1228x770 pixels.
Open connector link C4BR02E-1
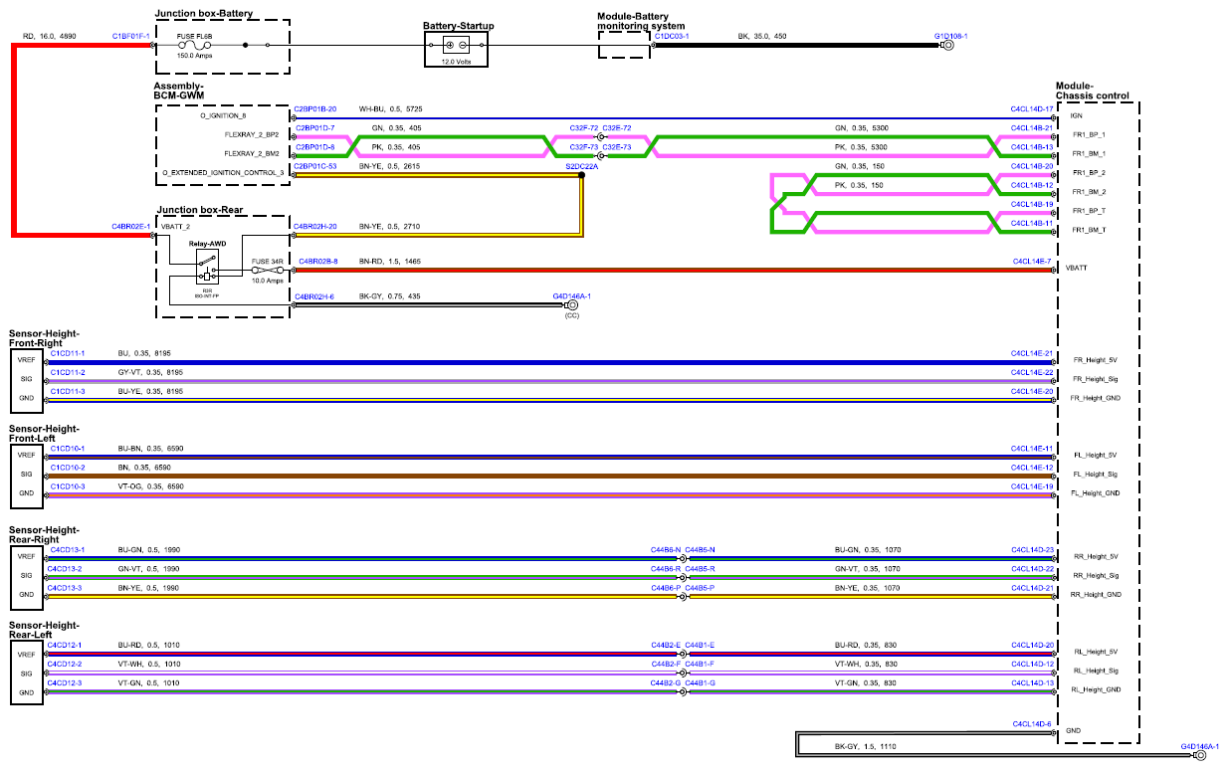130,226
